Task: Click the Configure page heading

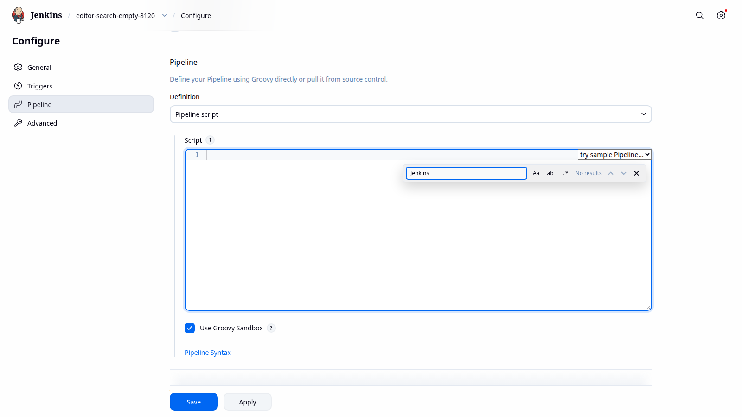Action: [x=36, y=41]
